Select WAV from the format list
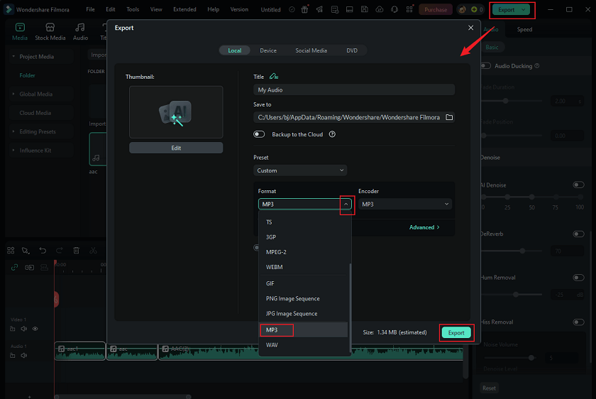This screenshot has height=399, width=596. [x=303, y=345]
